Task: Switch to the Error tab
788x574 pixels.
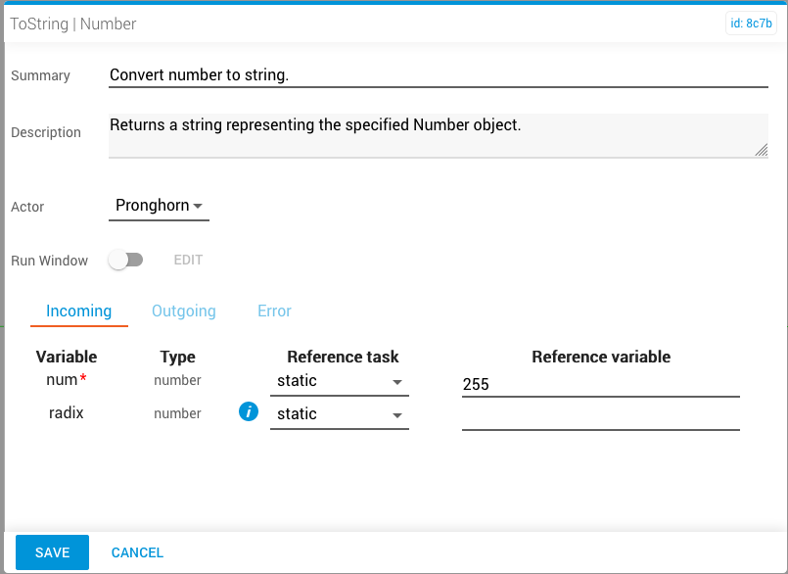Action: coord(274,311)
